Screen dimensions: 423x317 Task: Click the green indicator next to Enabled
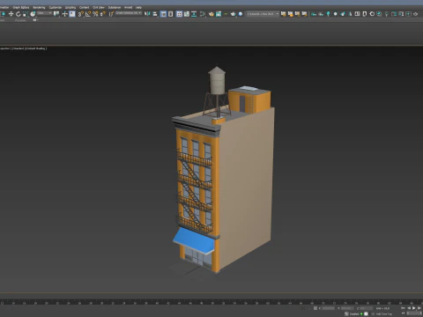(361, 313)
